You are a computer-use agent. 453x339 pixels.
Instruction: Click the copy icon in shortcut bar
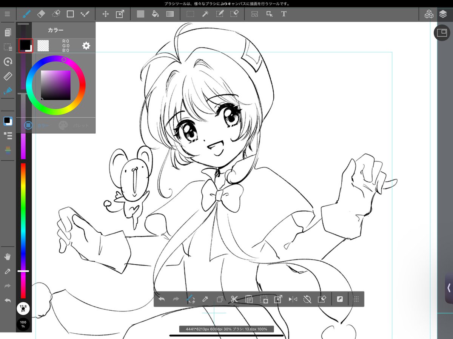click(220, 299)
